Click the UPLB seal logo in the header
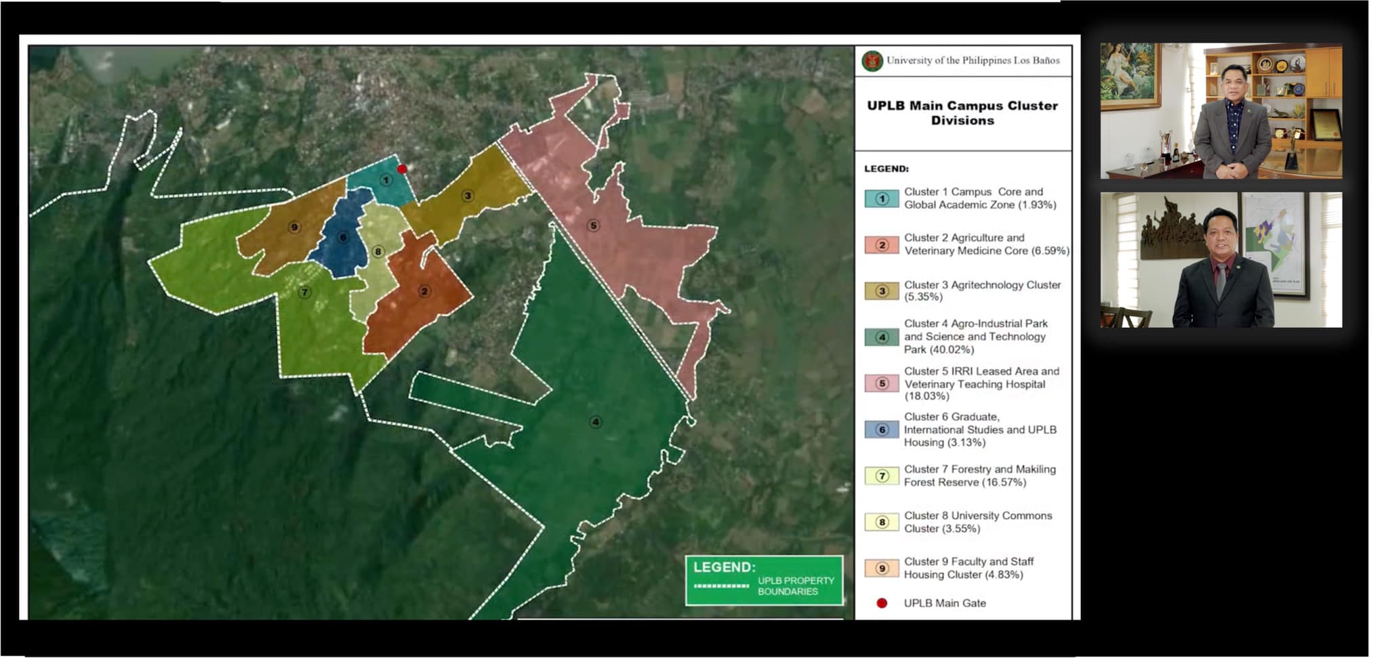 (872, 61)
